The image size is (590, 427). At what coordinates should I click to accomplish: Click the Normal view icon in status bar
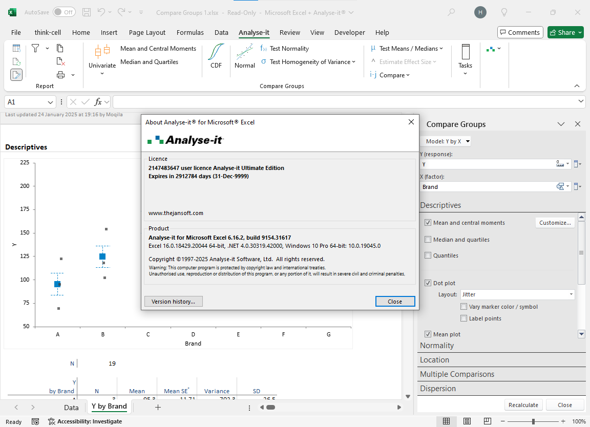tap(446, 421)
